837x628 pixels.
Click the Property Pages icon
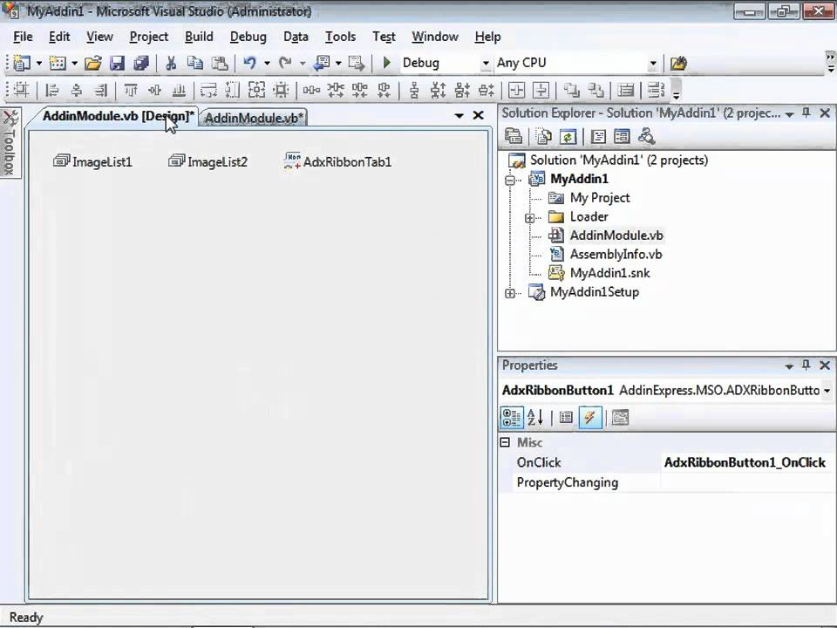pyautogui.click(x=620, y=418)
